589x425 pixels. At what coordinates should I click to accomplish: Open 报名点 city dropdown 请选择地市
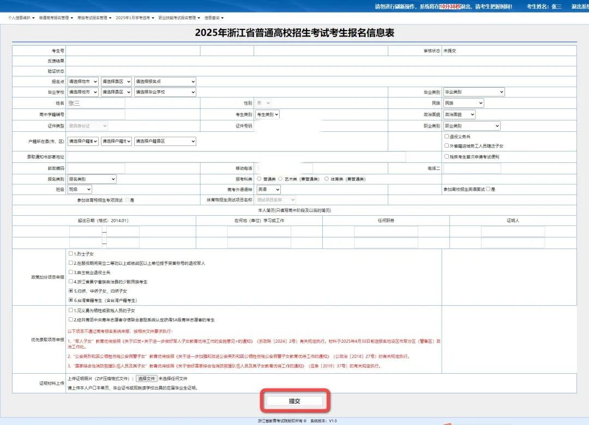(x=83, y=82)
